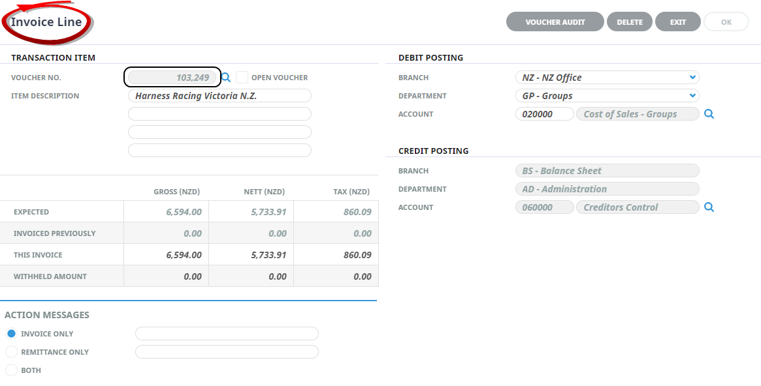Click the second Item Description line field

pyautogui.click(x=219, y=114)
